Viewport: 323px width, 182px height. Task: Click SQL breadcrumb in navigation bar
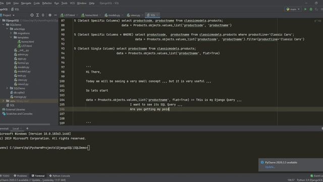click(15, 9)
